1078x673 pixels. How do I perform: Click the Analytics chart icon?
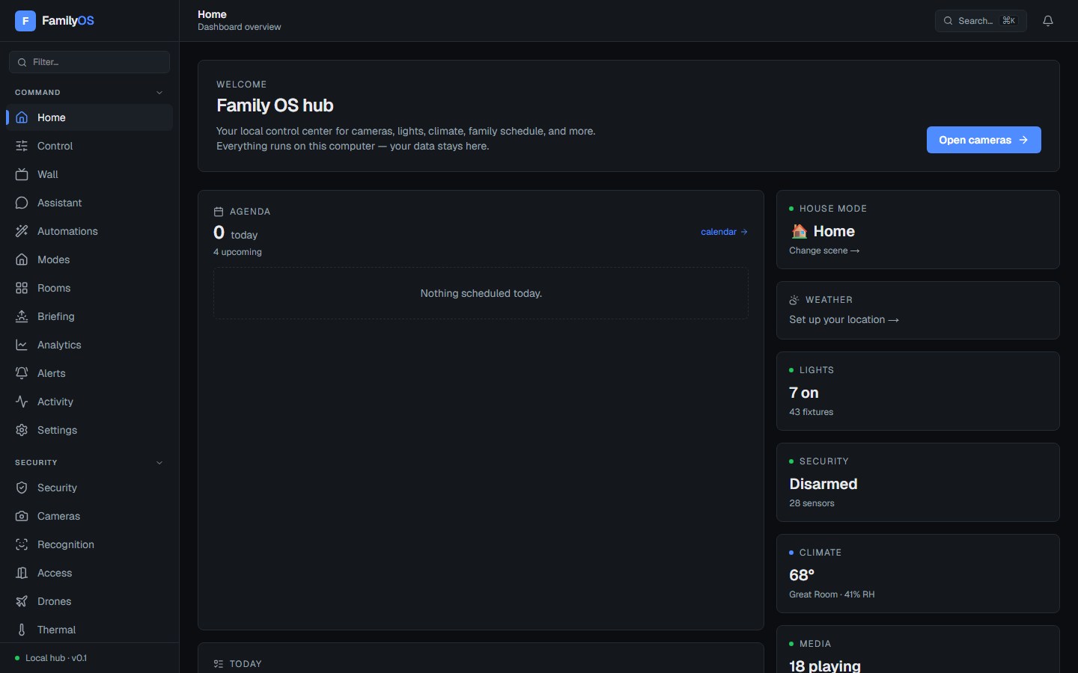pos(22,345)
